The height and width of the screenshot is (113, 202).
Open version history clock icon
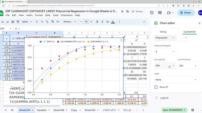[x=152, y=13]
